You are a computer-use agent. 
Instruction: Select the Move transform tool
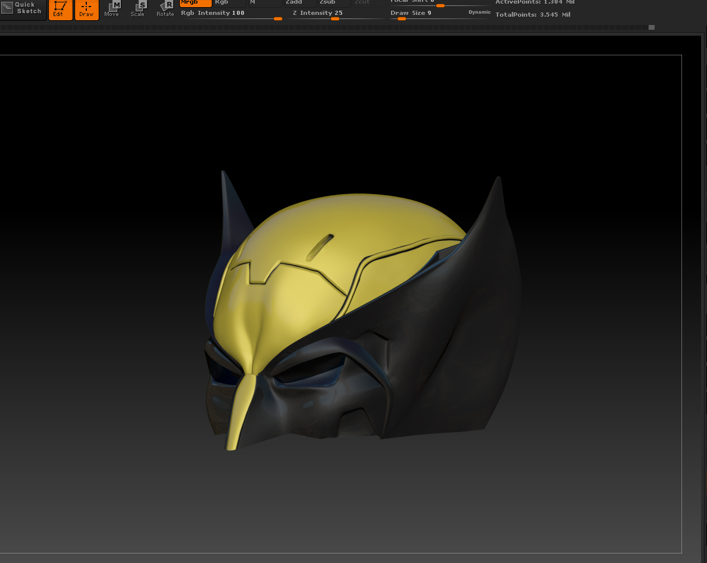112,9
